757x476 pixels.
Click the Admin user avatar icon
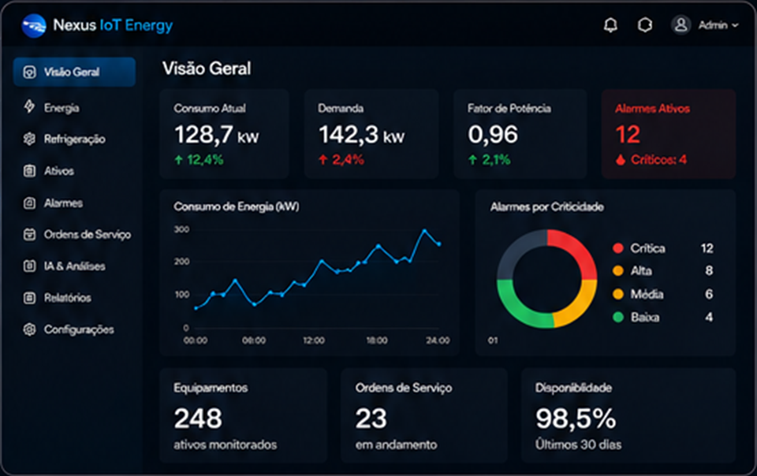(x=681, y=24)
